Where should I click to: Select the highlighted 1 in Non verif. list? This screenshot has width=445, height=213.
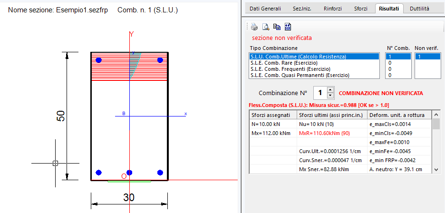(427, 57)
